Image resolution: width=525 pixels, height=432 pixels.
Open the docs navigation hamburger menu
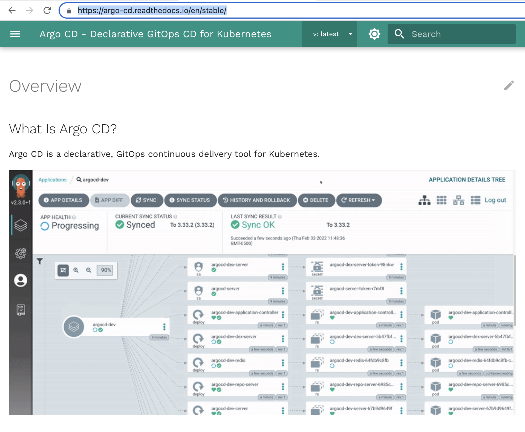[x=15, y=34]
